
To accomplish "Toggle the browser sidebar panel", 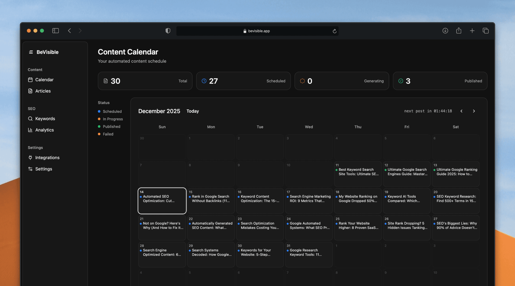I will coord(56,31).
